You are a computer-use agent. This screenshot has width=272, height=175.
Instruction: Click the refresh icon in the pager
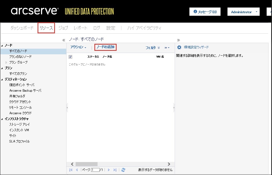pyautogui.click(x=123, y=170)
